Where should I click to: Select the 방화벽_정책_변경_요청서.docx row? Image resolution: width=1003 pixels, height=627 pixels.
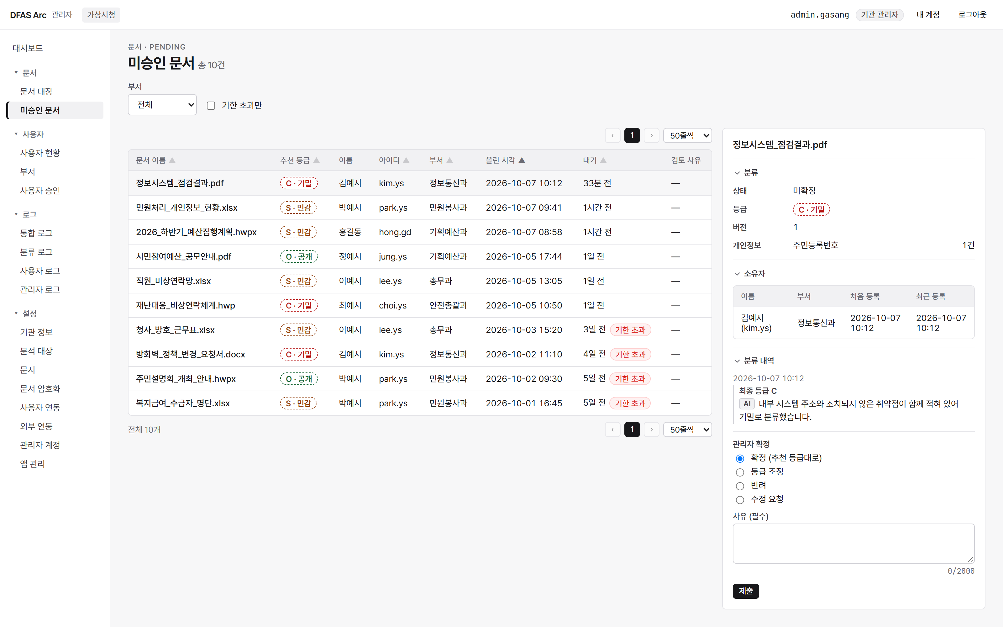click(420, 355)
